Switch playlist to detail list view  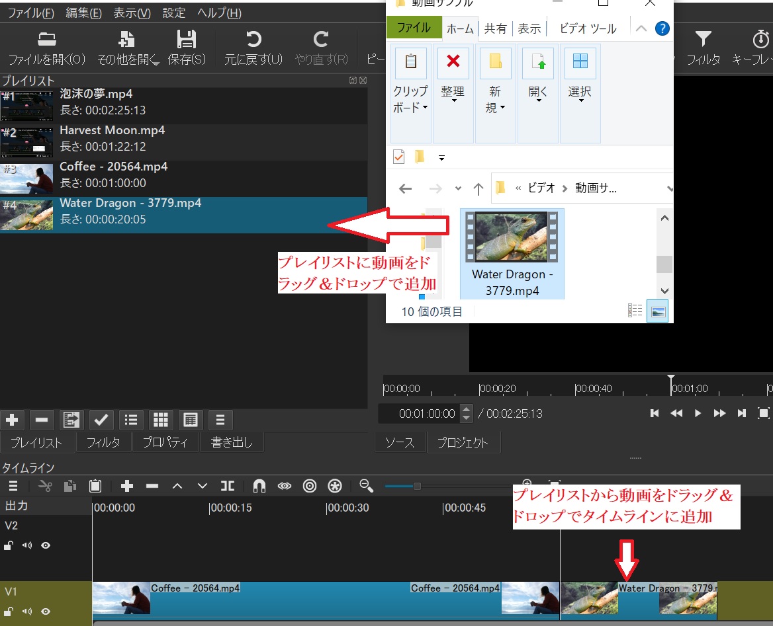131,420
